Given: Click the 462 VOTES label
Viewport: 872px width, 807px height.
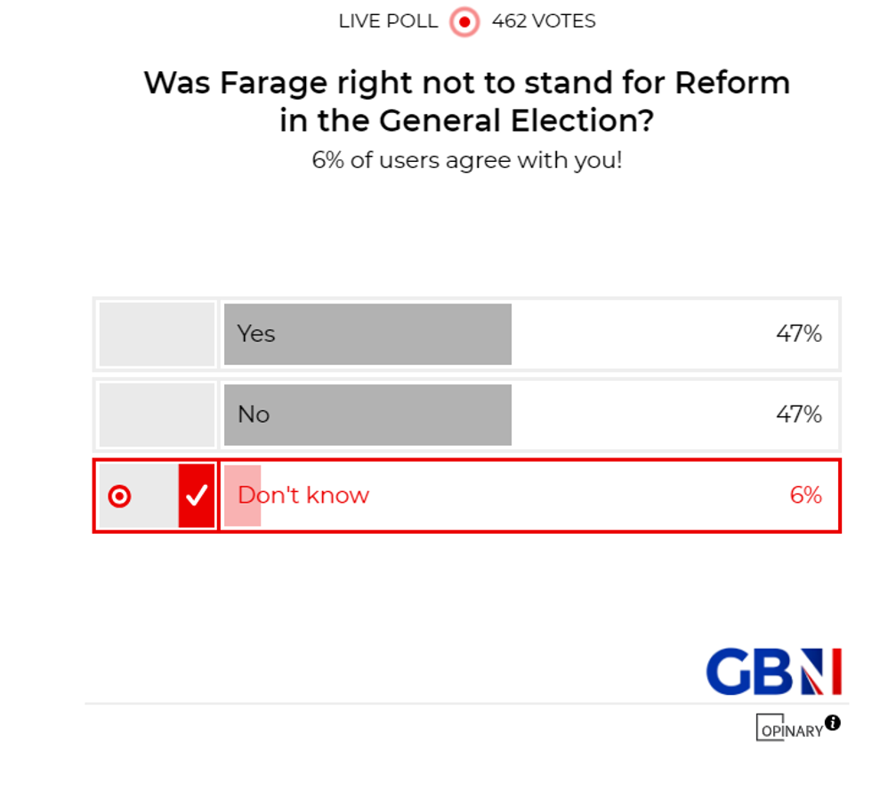Looking at the screenshot, I should click(x=543, y=21).
